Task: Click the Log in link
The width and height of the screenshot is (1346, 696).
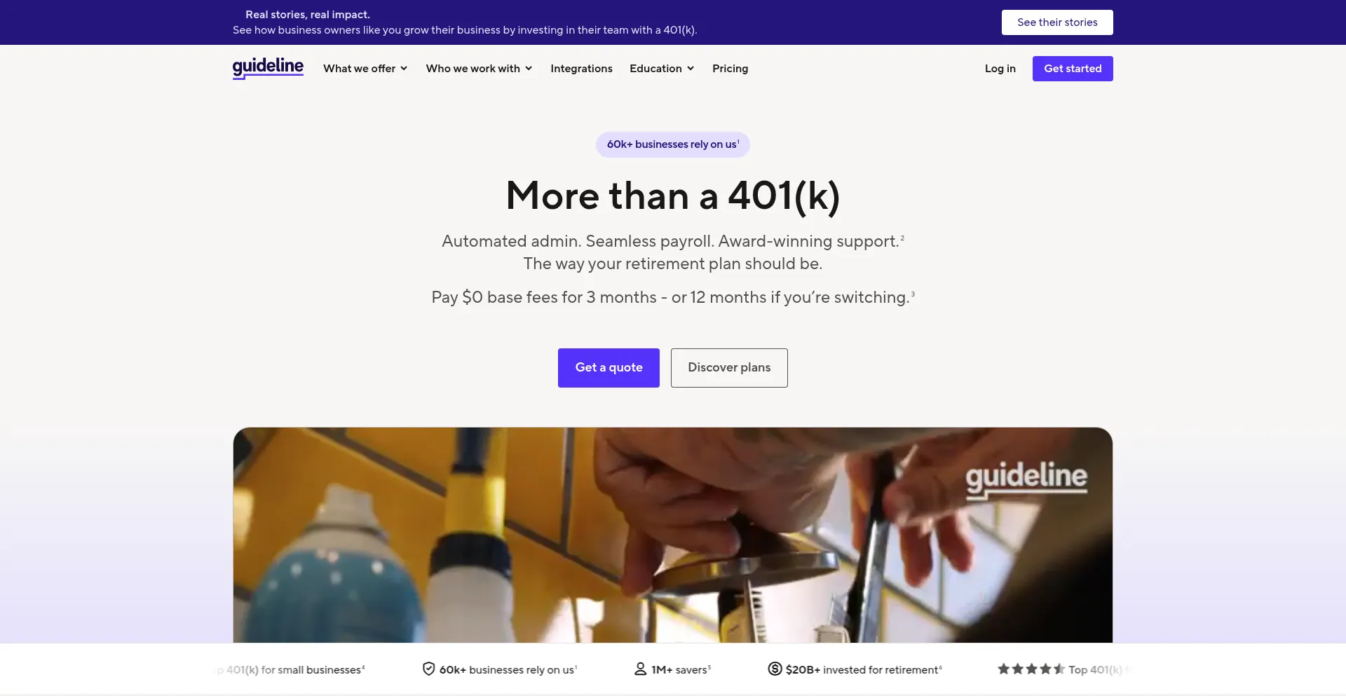Action: tap(1000, 69)
